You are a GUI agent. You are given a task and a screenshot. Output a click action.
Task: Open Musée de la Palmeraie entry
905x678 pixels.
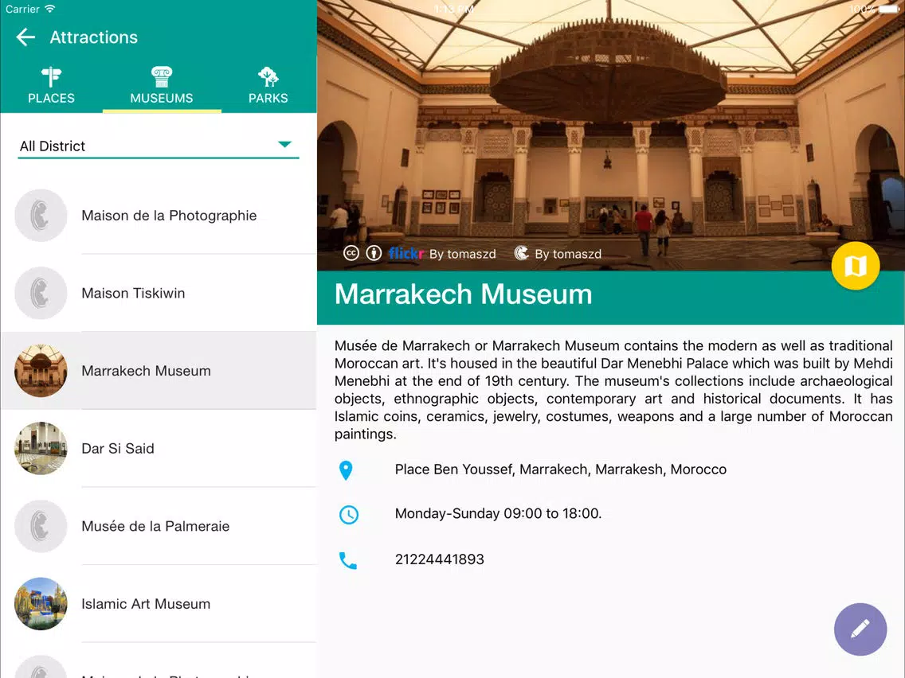click(159, 526)
